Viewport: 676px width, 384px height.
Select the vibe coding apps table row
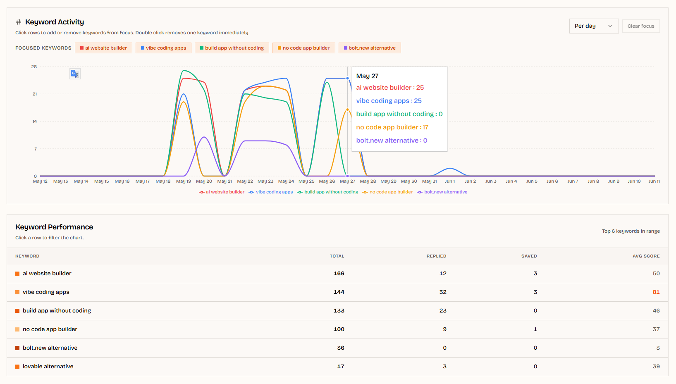click(337, 292)
